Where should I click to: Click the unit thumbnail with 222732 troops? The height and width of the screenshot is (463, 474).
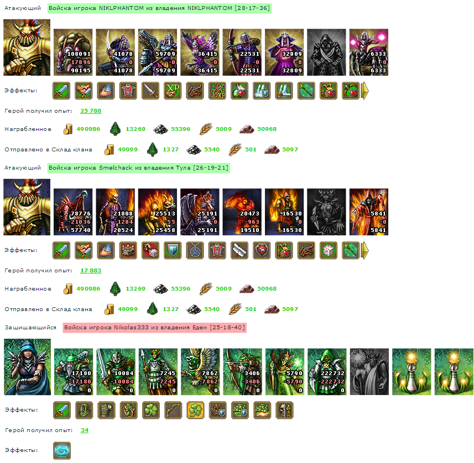coord(327,372)
